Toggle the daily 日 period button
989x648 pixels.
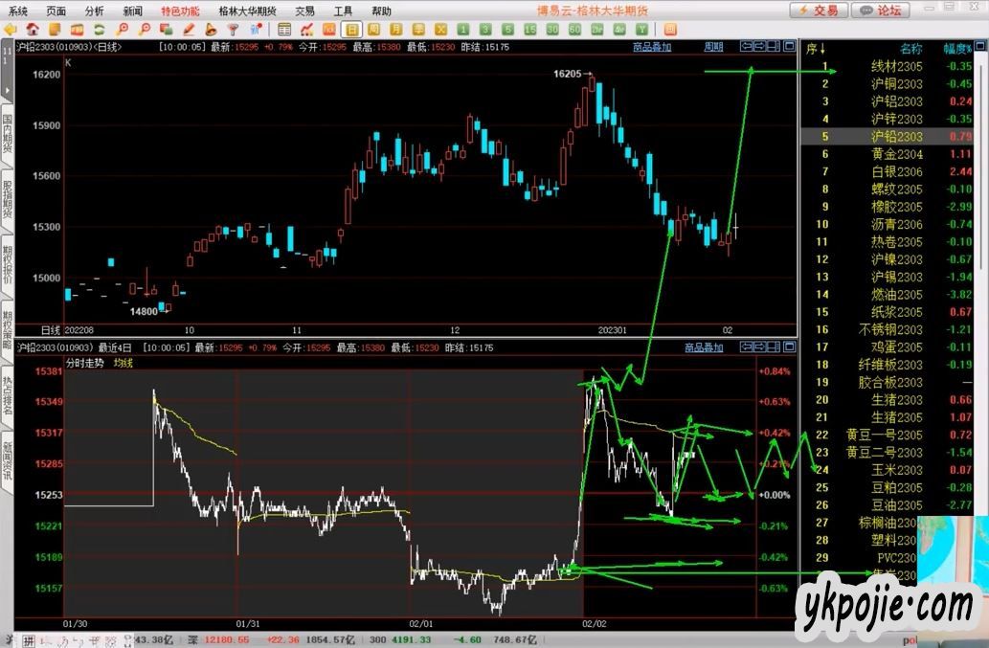tap(351, 29)
